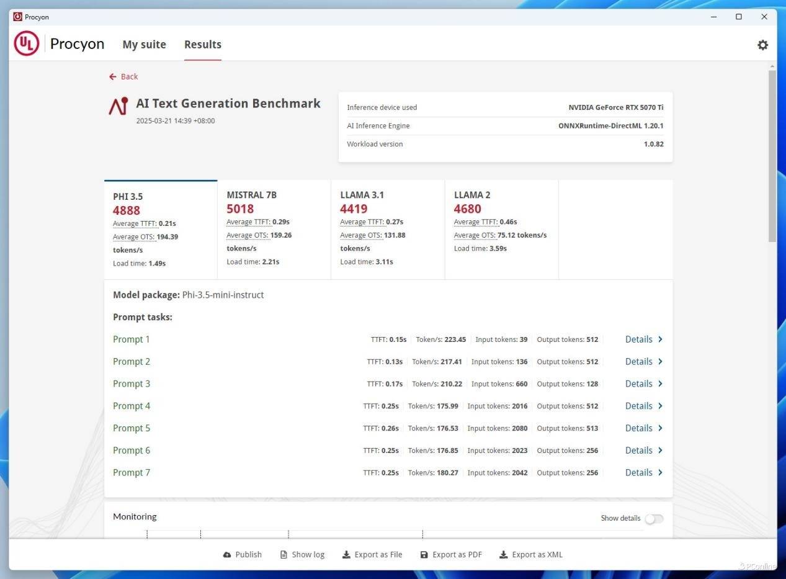Click the Export as PDF save icon
786x579 pixels.
(x=424, y=555)
